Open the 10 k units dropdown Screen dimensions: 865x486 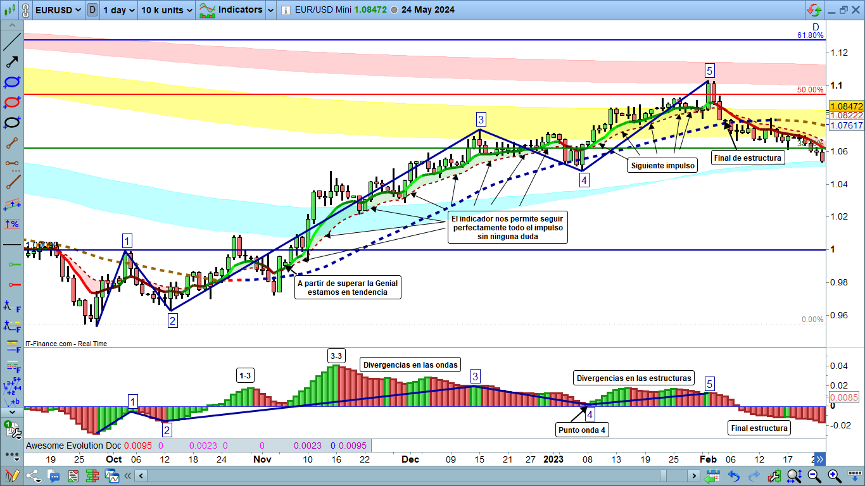pyautogui.click(x=167, y=10)
